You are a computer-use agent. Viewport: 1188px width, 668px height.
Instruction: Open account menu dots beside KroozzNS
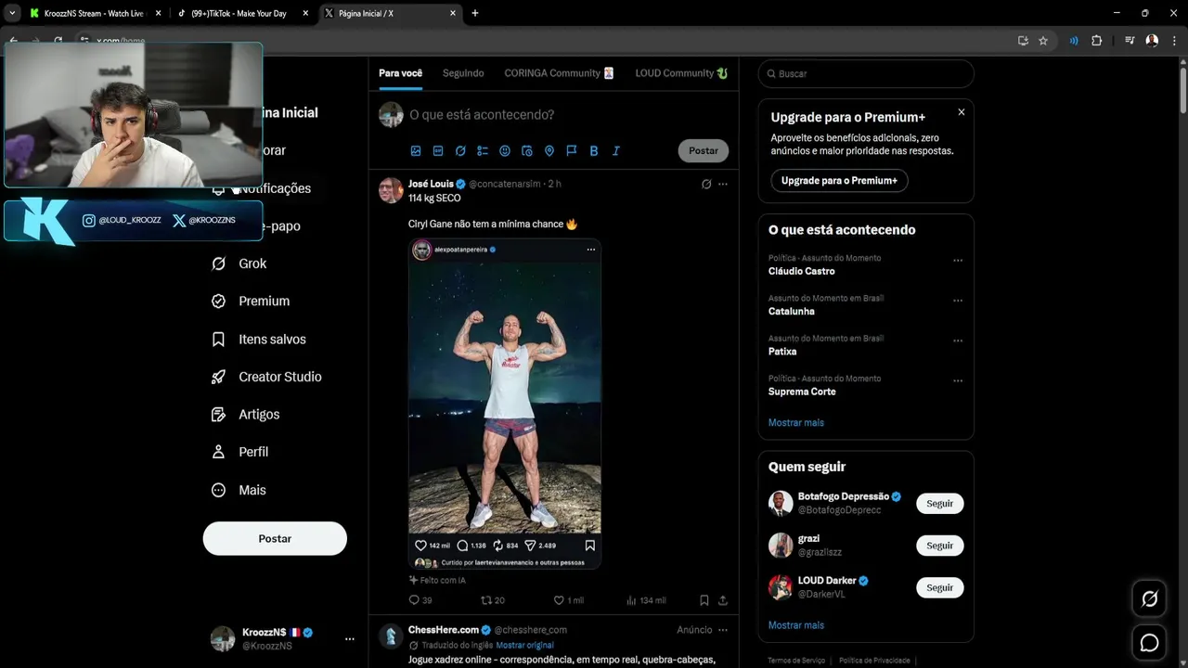click(x=350, y=638)
